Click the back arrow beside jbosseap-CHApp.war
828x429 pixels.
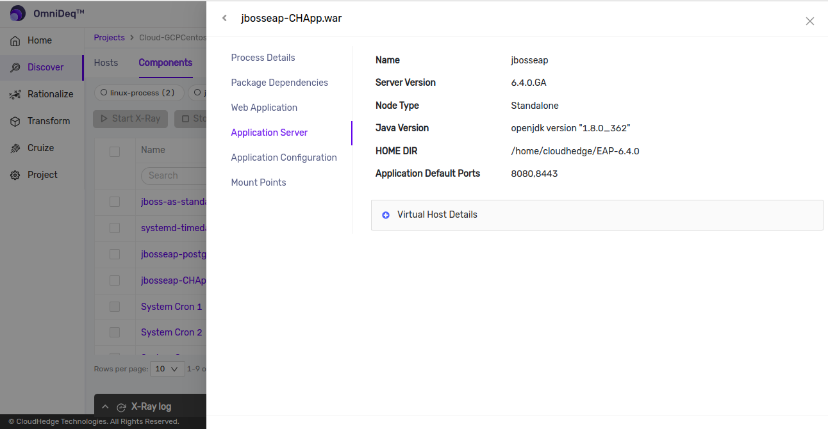(x=224, y=18)
